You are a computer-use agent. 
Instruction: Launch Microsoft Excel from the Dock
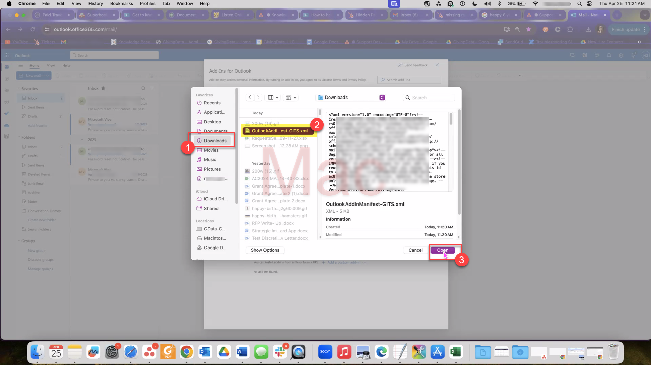point(456,352)
